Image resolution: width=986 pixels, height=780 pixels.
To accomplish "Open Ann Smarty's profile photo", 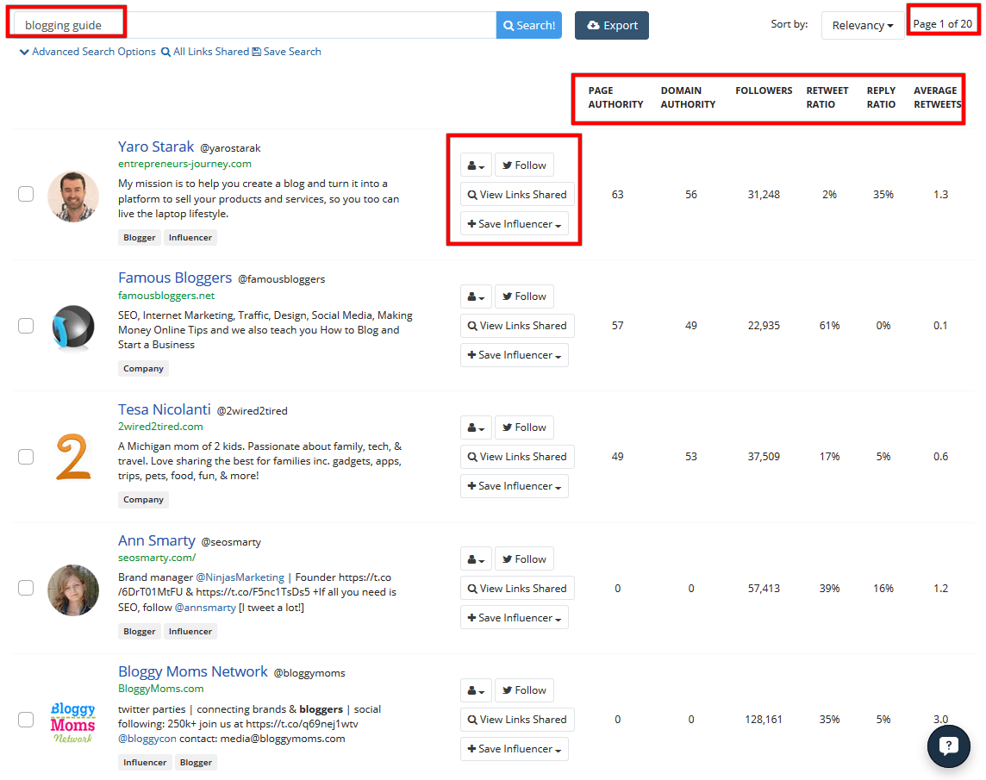I will click(73, 590).
